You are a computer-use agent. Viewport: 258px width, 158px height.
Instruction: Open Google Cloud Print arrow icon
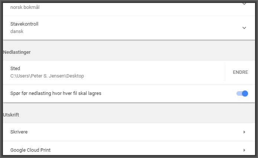(x=244, y=150)
